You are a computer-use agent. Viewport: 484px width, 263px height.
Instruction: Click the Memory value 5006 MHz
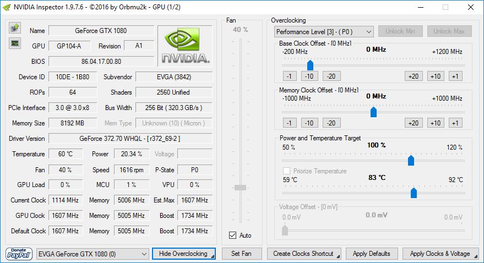[132, 200]
